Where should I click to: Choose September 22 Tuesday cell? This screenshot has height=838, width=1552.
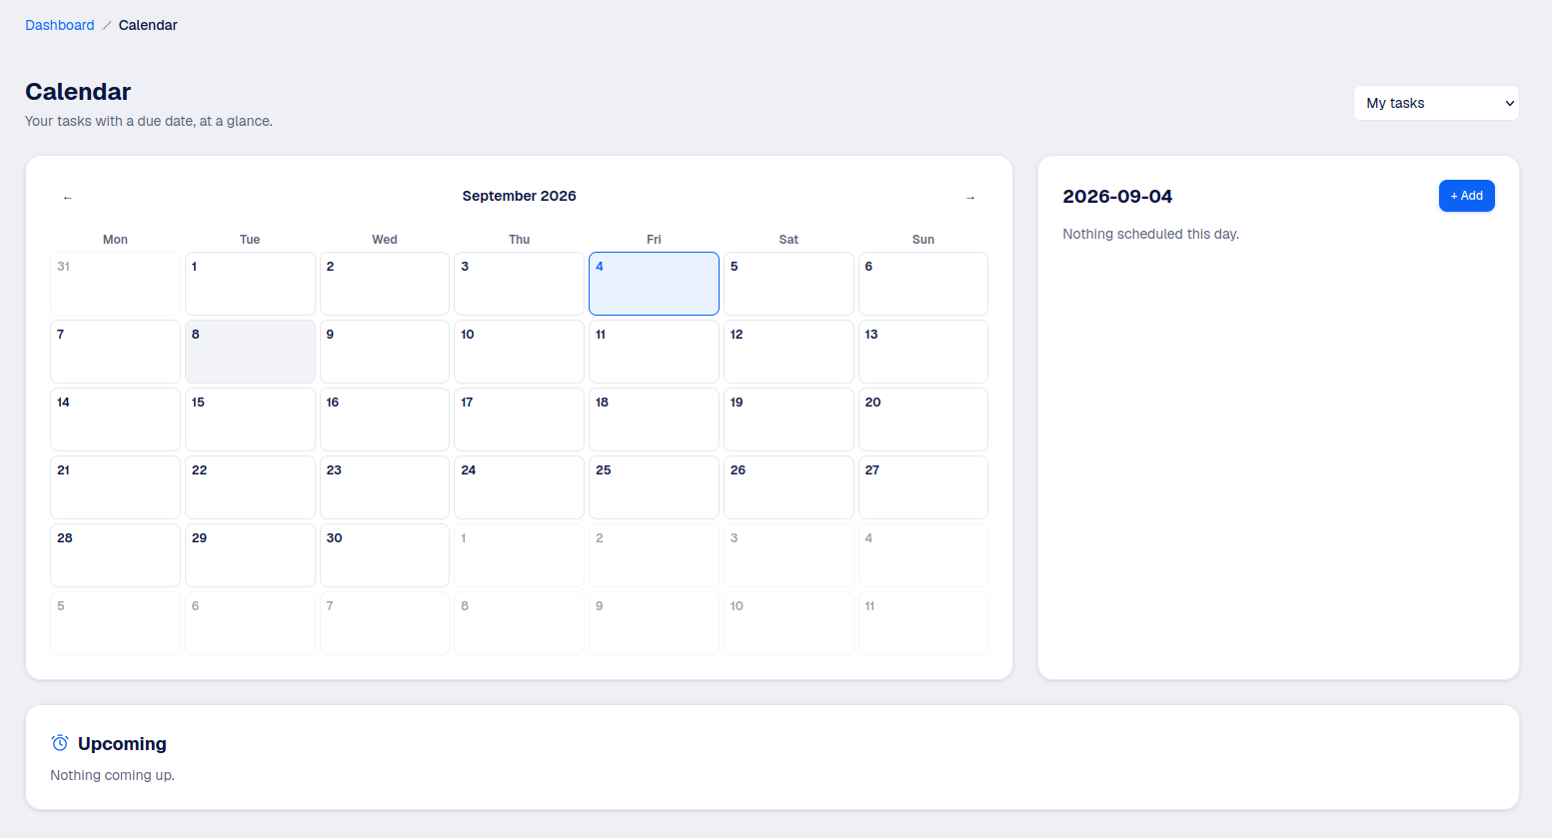[x=250, y=487]
